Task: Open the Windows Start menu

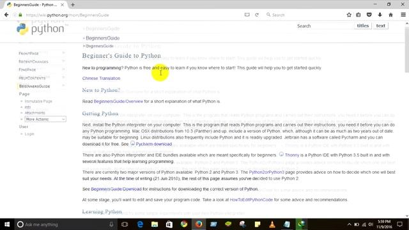Action: pos(7,224)
